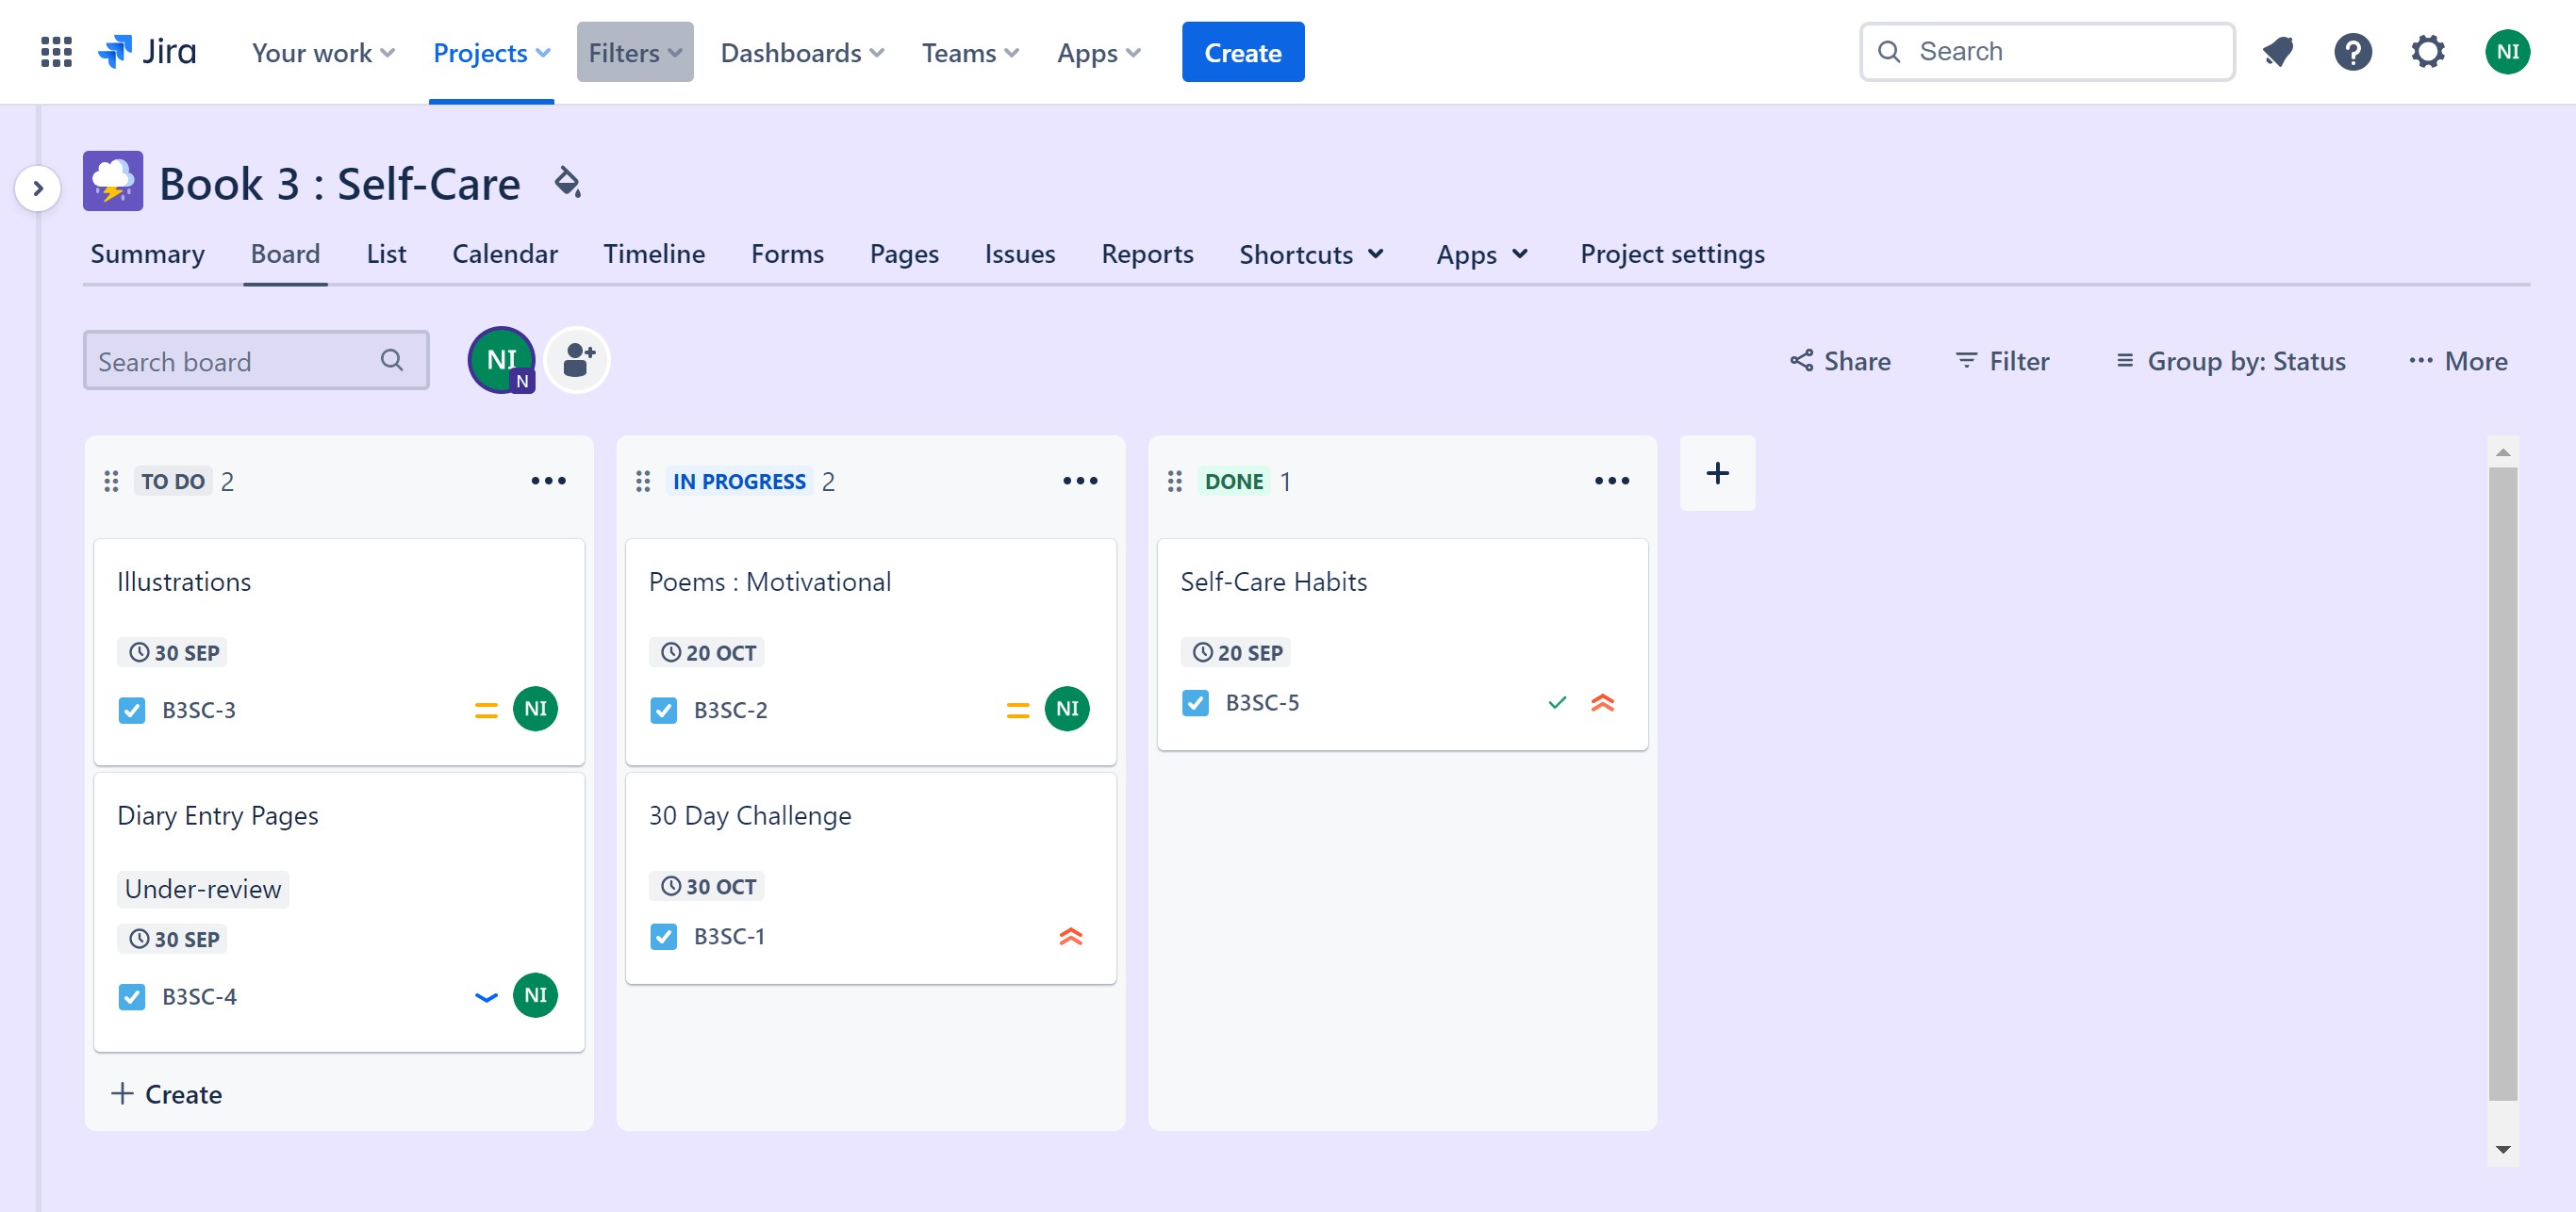Open the settings gear icon

coord(2427,52)
